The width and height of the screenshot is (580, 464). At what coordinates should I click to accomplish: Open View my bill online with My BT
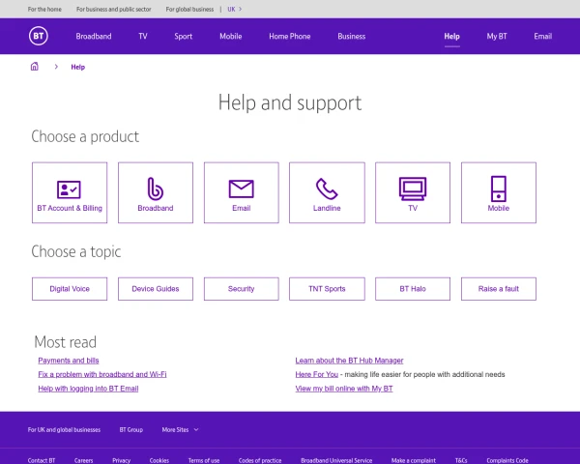(x=344, y=389)
